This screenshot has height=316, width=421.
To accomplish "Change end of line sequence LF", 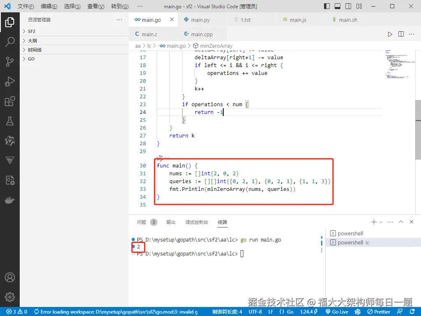I will (271, 312).
